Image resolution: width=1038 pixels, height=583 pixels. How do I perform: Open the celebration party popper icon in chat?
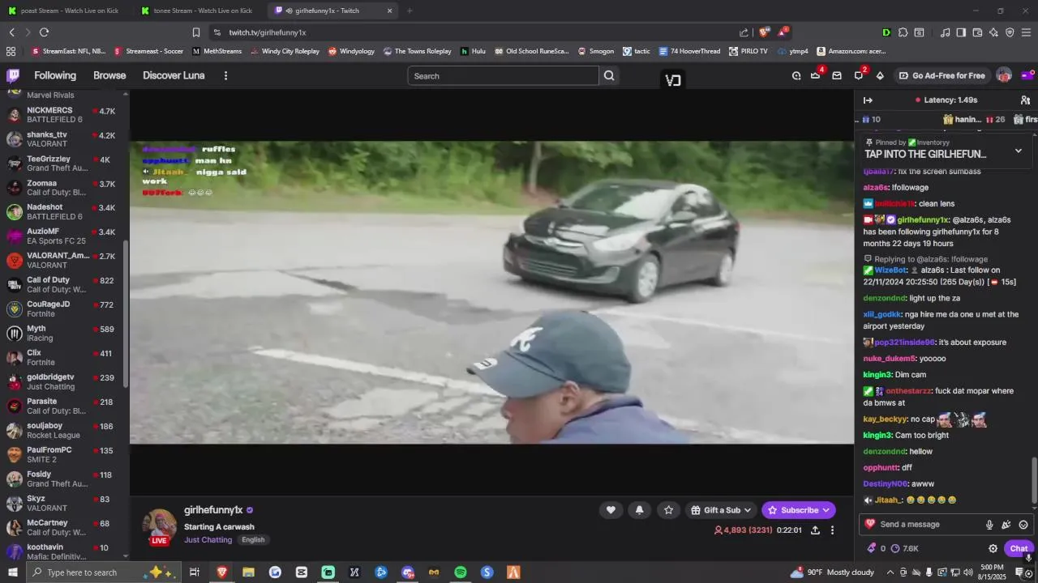click(x=1006, y=524)
